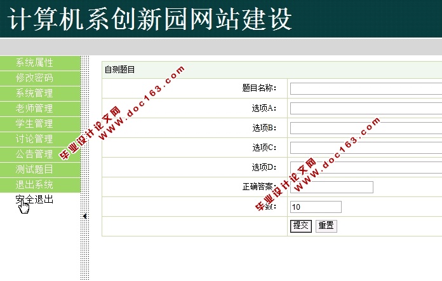Click the 选项C label
The image size is (442, 281).
pyautogui.click(x=264, y=147)
